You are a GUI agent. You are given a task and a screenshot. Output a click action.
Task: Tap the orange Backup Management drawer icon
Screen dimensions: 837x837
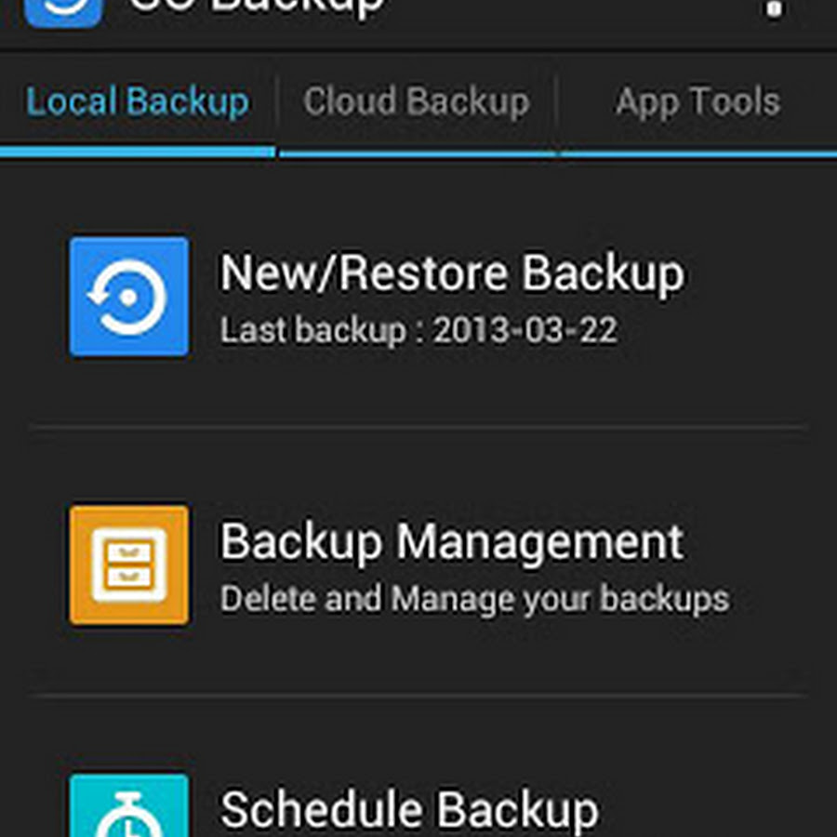(129, 565)
